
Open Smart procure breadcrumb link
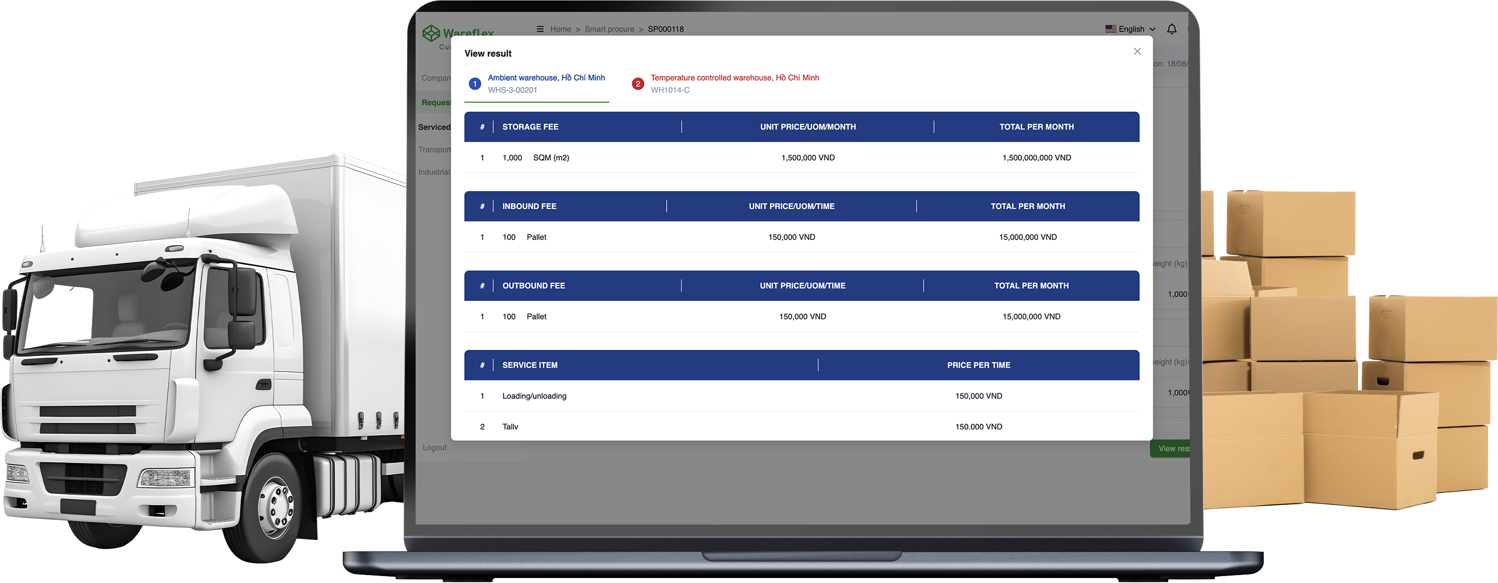click(609, 29)
